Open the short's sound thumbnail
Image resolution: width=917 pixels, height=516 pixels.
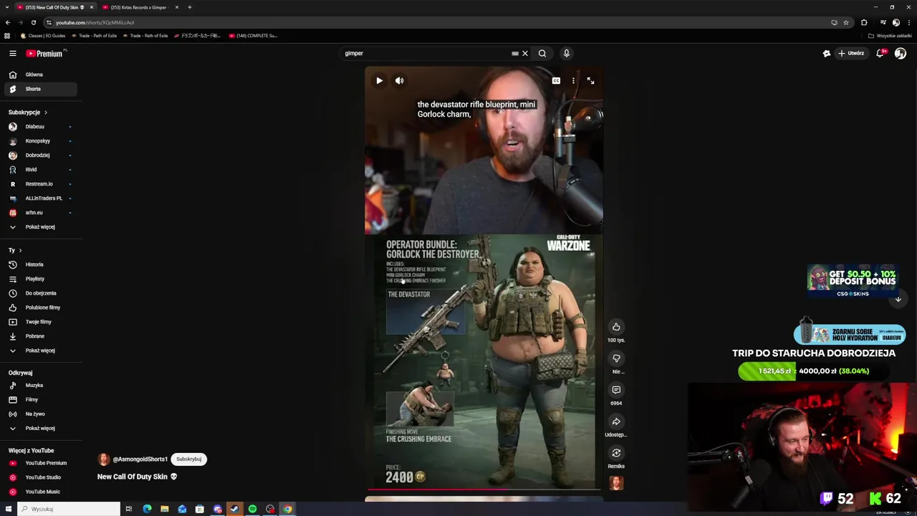point(616,484)
